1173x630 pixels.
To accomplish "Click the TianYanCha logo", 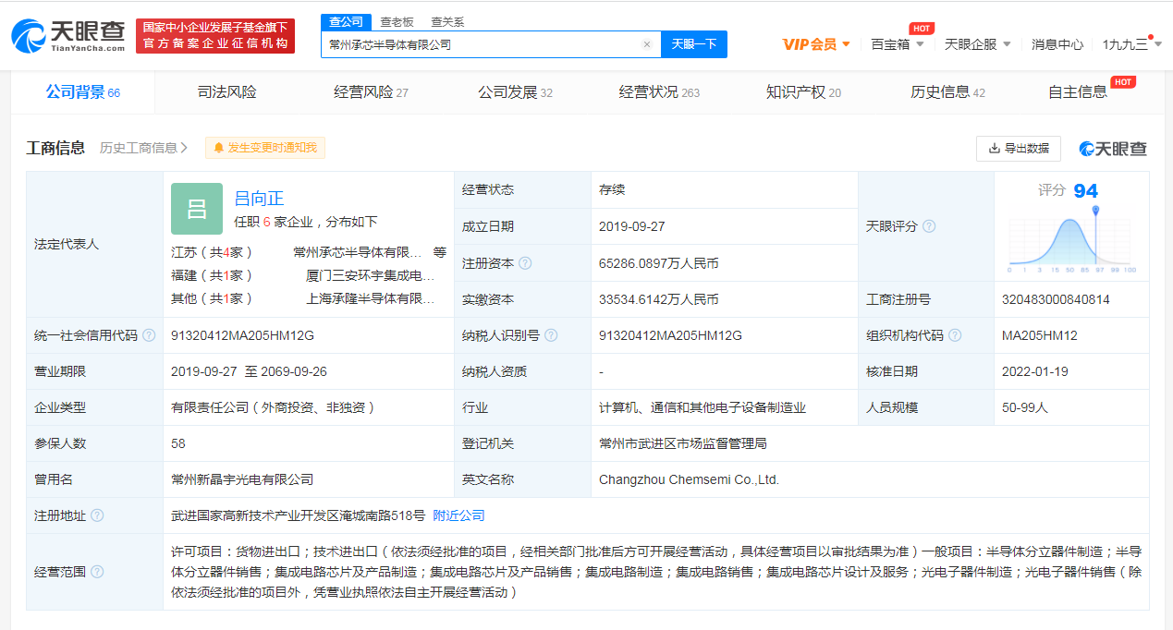I will coord(68,34).
